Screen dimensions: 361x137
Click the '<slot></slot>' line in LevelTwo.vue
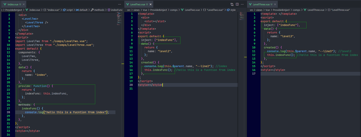pyautogui.click(x=155, y=21)
